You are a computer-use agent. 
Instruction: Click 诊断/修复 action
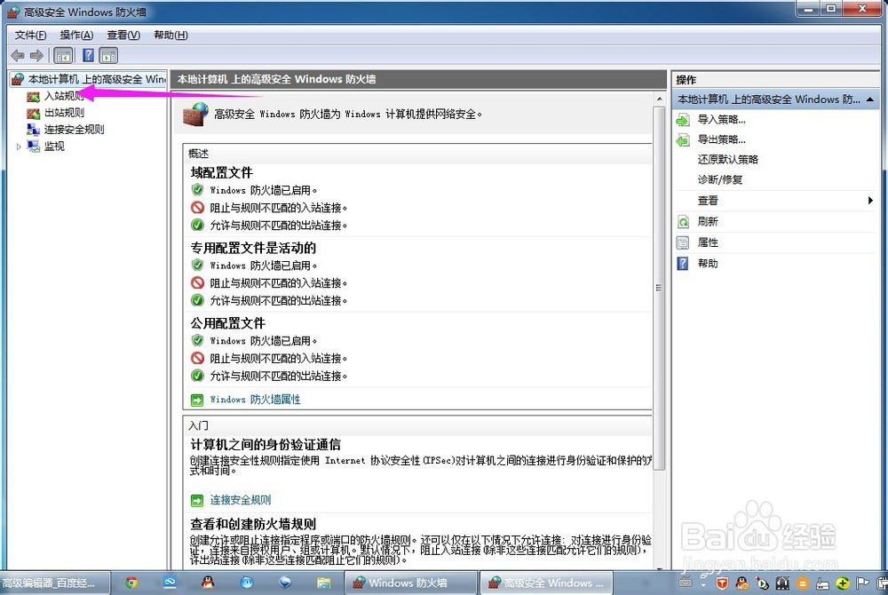coord(720,180)
